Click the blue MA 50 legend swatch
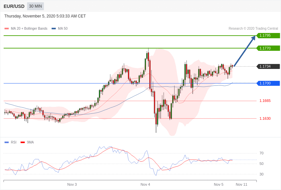This screenshot has width=281, height=190. [x=54, y=28]
